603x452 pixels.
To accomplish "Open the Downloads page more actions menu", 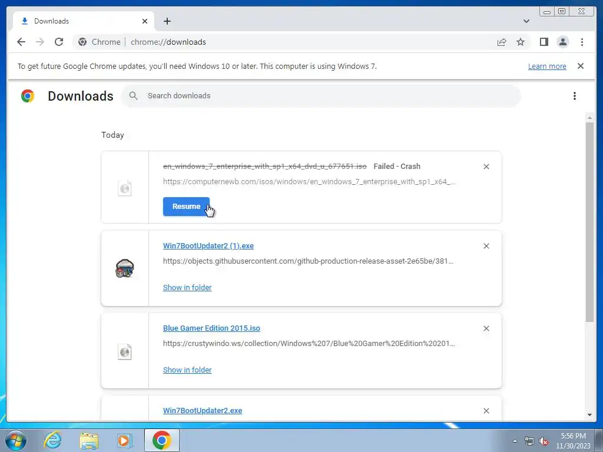I will [x=575, y=96].
